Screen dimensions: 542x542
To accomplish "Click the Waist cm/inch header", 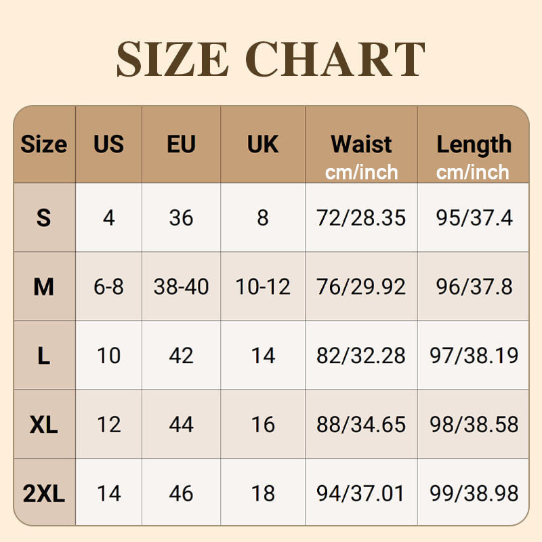I will click(x=361, y=156).
